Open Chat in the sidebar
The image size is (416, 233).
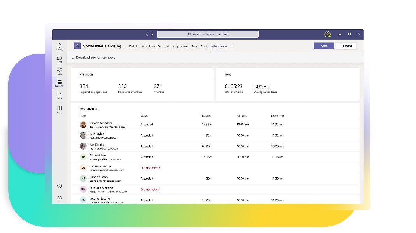tap(59, 59)
